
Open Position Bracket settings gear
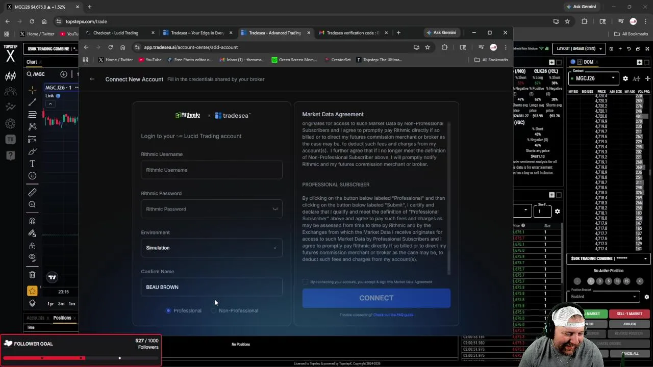(646, 297)
